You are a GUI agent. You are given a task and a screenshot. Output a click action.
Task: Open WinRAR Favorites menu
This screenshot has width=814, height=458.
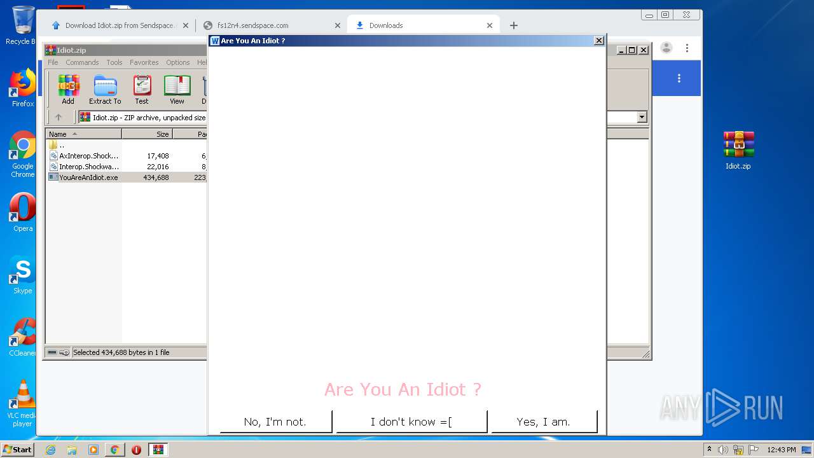(144, 62)
